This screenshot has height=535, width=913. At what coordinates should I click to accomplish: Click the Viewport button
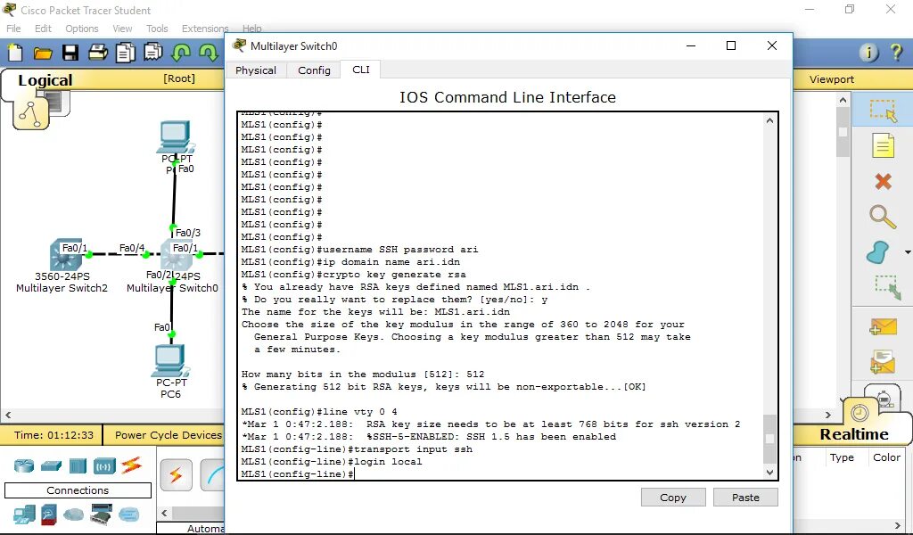(832, 79)
